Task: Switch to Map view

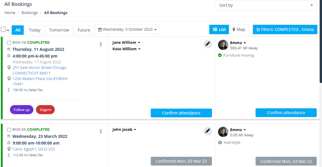Action: (239, 30)
